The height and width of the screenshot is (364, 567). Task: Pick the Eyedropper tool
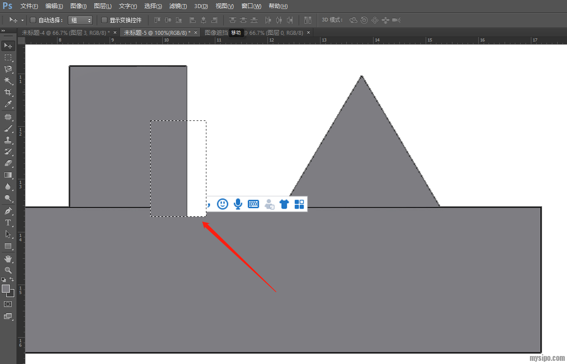coord(8,104)
